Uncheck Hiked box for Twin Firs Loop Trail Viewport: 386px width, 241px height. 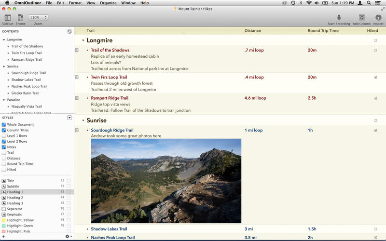tap(376, 77)
